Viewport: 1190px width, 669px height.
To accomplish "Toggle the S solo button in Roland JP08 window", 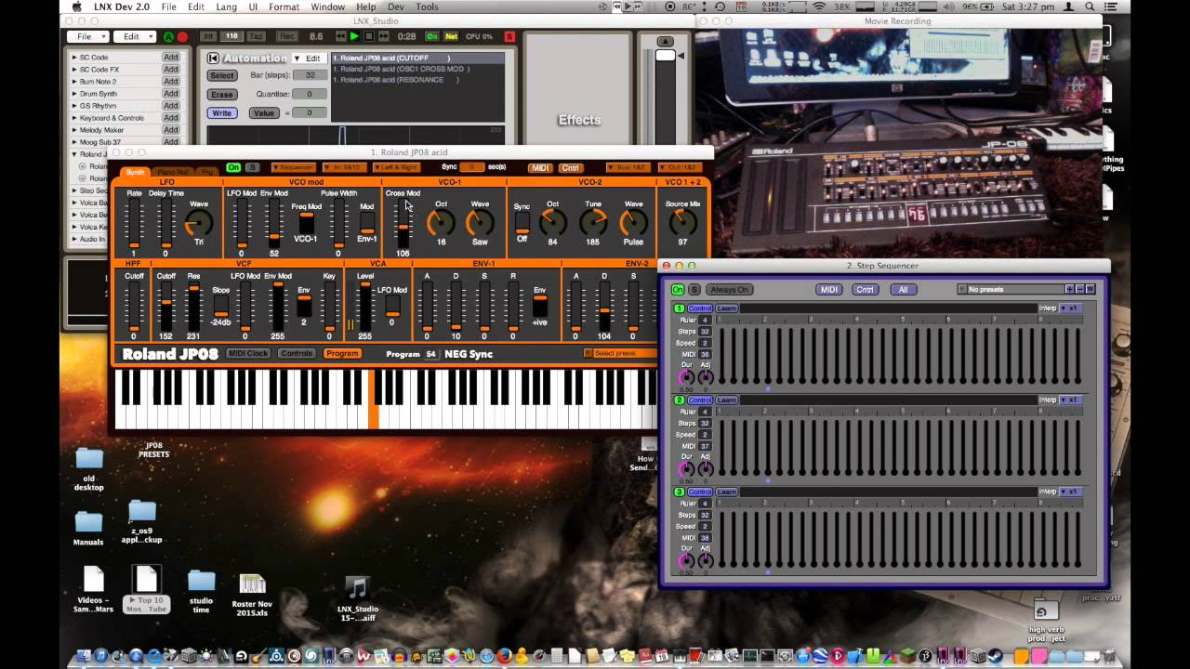I will click(252, 168).
